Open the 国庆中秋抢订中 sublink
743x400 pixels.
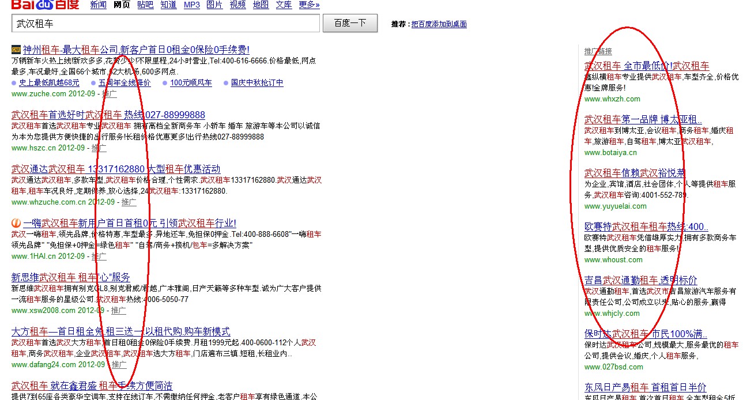pyautogui.click(x=257, y=83)
